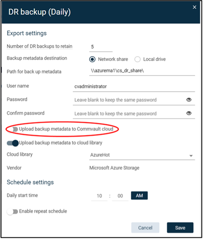Disable Upload backup metadata to cloud library
The width and height of the screenshot is (203, 239).
pos(13,143)
